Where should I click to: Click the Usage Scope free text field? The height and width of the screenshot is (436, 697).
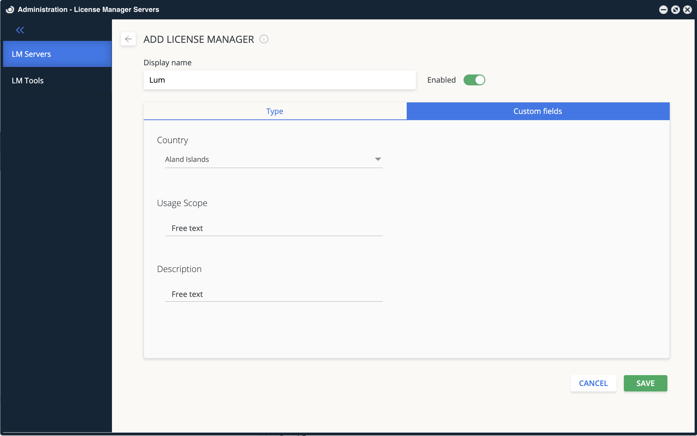tap(273, 228)
